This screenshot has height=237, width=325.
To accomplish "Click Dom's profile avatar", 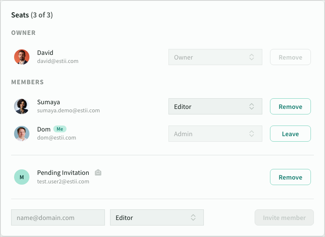I will point(22,134).
